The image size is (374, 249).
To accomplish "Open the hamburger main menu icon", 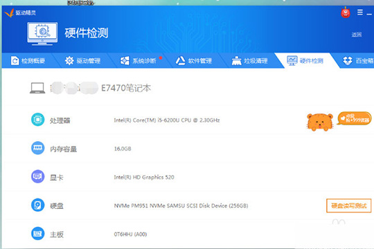I will pyautogui.click(x=360, y=12).
